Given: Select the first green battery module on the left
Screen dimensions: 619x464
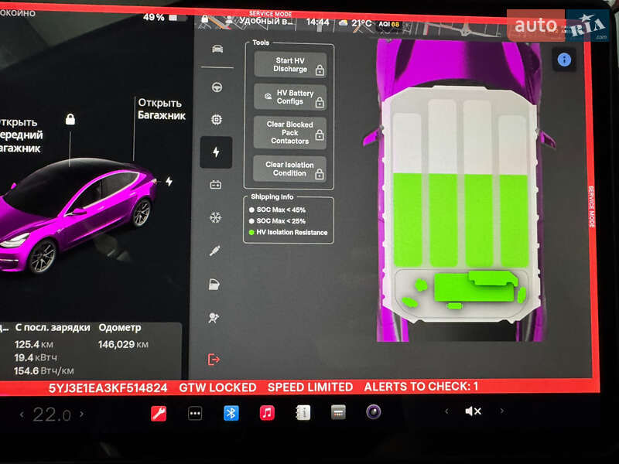Looking at the screenshot, I should (408, 220).
